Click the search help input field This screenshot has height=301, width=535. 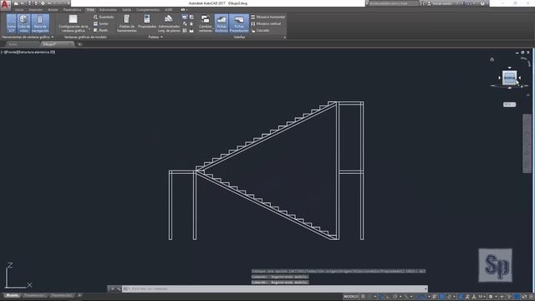tap(394, 3)
